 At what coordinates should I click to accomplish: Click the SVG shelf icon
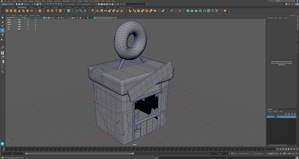(60, 11)
